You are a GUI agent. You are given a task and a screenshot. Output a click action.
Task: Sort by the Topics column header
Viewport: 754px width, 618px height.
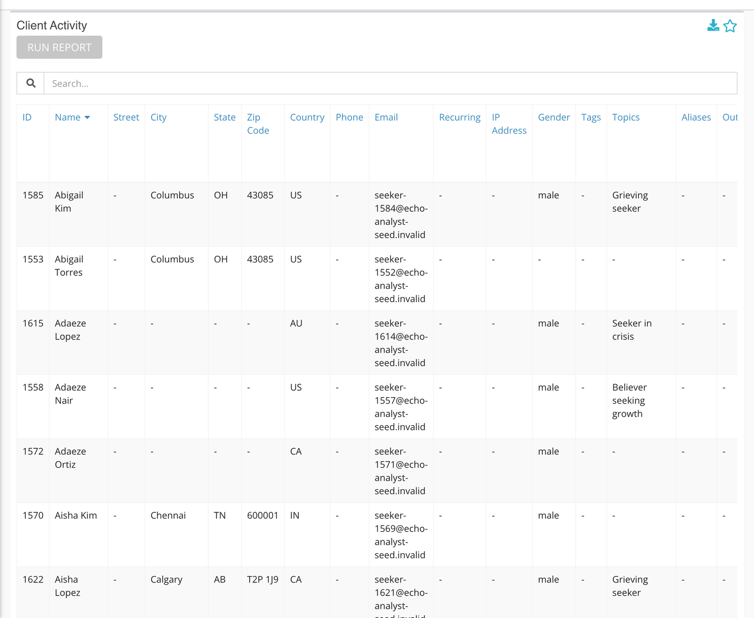[626, 117]
